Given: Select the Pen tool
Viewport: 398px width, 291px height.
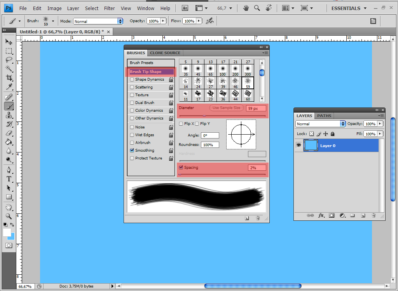Looking at the screenshot, I should [x=9, y=170].
